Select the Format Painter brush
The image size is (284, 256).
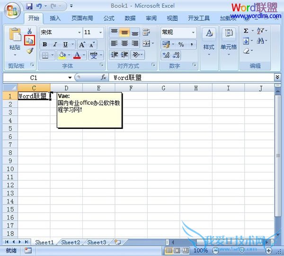click(29, 51)
